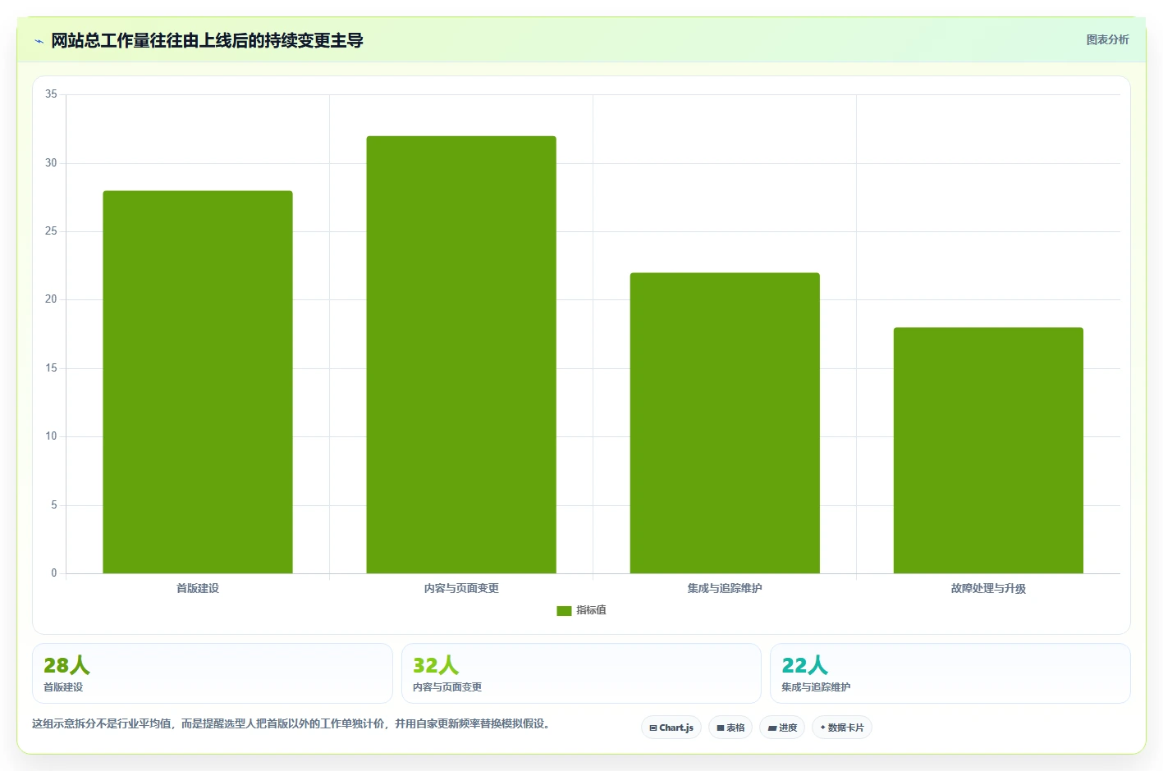The height and width of the screenshot is (771, 1163).
Task: Open the 22人 集成与追踪维护 data card
Action: click(950, 673)
